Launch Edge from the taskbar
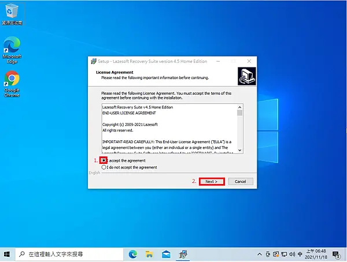The width and height of the screenshot is (347, 262). click(x=133, y=254)
